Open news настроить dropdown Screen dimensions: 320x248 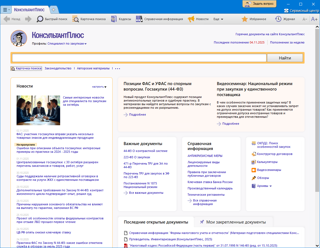[99, 87]
